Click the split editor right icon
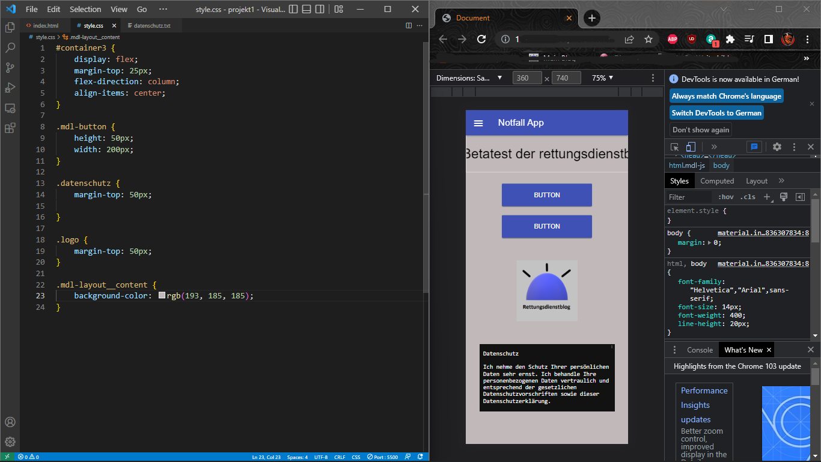 point(409,26)
